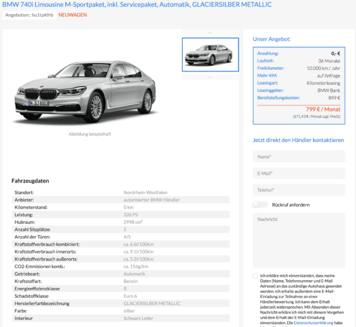Click the Nordrhein-Westfalen Standort value
The height and width of the screenshot is (327, 356).
(x=145, y=193)
